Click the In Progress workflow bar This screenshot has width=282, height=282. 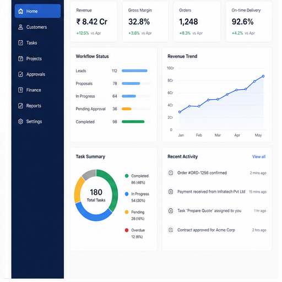[136, 96]
